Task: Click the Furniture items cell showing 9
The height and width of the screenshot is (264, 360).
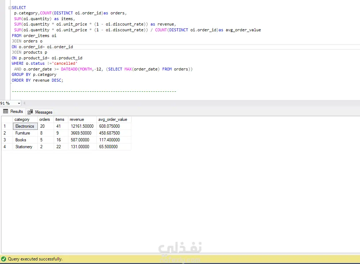Action: (61, 133)
